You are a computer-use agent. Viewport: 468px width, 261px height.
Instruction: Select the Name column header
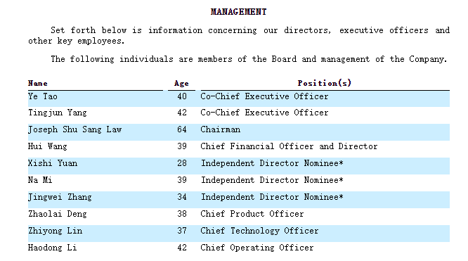point(38,84)
